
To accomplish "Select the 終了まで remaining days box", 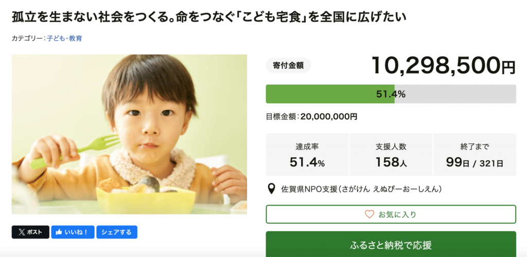I will [475, 155].
